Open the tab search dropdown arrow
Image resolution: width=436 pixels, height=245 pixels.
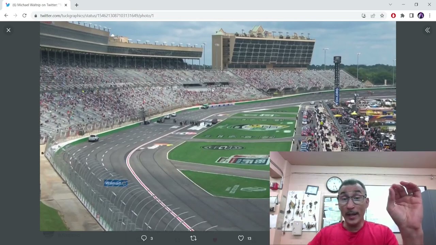[x=390, y=5]
